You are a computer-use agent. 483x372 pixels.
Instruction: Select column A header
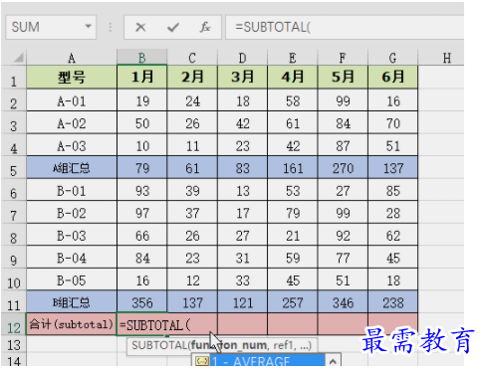[72, 58]
